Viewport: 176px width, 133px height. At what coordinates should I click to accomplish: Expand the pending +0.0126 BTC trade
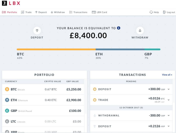[168, 100]
